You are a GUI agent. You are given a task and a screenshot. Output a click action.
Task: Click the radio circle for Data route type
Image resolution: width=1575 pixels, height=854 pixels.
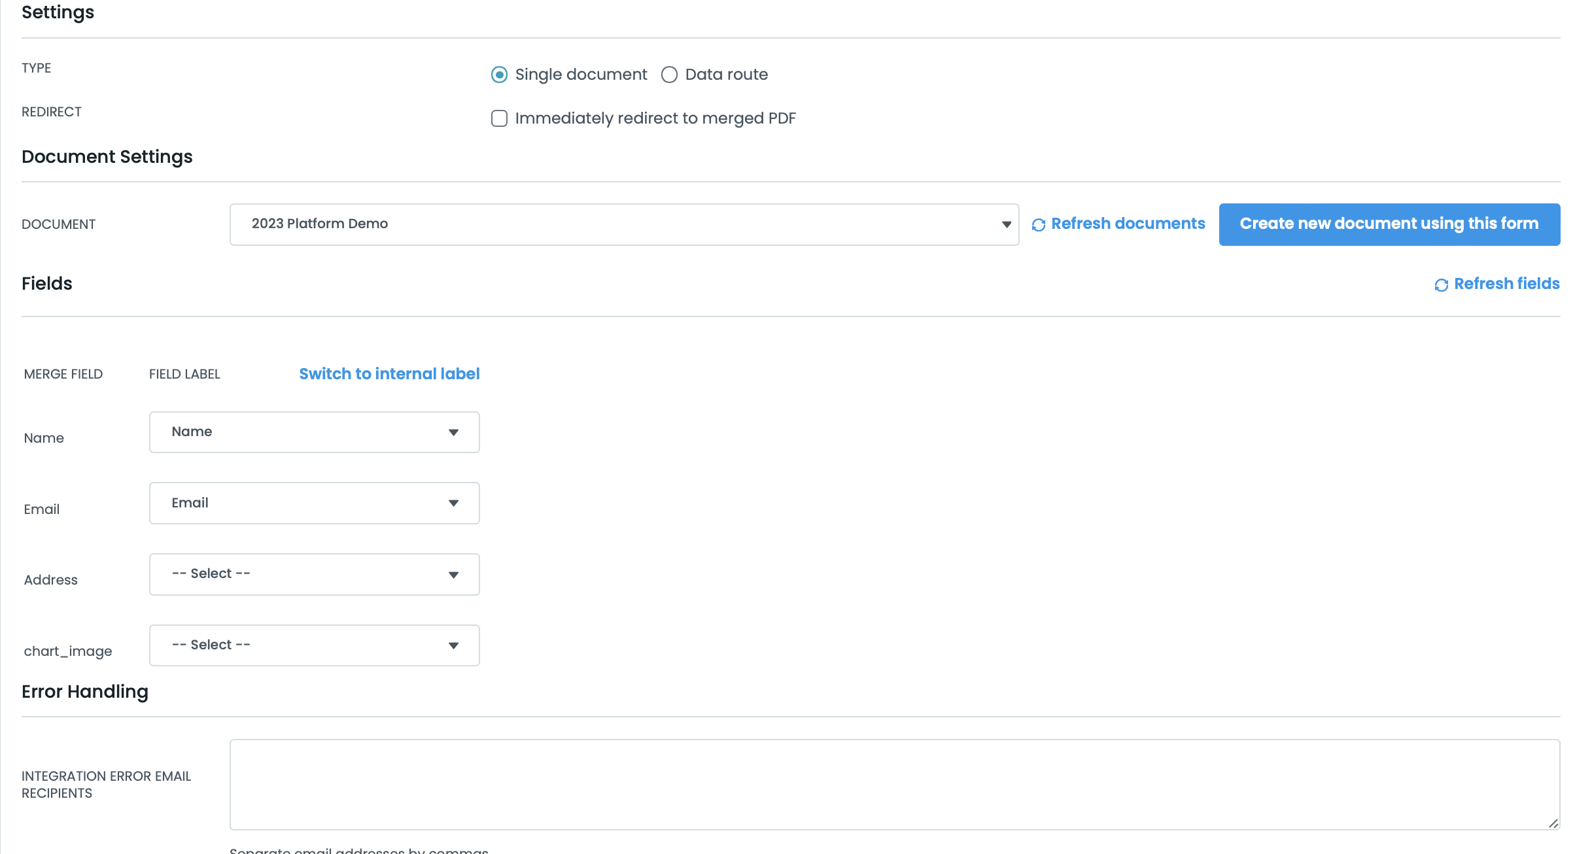pyautogui.click(x=668, y=75)
